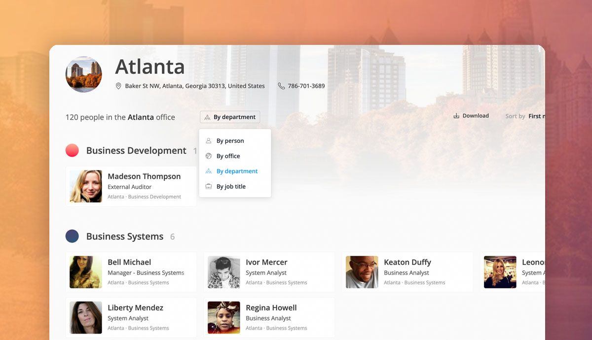The image size is (592, 340).
Task: Switch grouping to 'By office'
Action: (228, 156)
